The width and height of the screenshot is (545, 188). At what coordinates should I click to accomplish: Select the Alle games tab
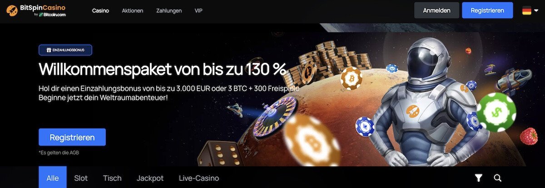click(x=53, y=177)
